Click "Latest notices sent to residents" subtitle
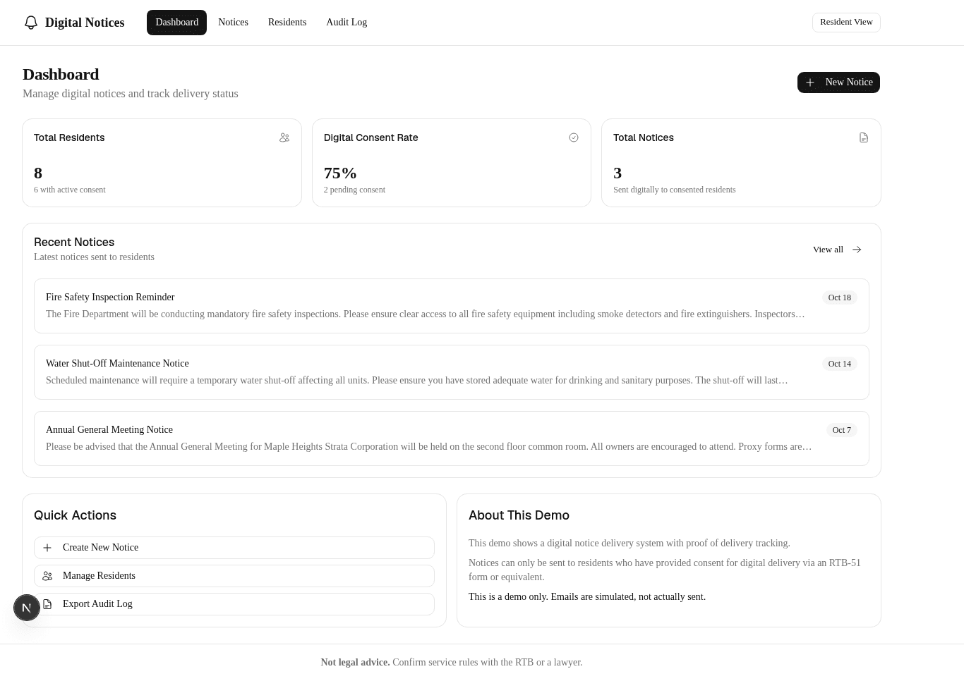Image resolution: width=964 pixels, height=681 pixels. click(94, 257)
